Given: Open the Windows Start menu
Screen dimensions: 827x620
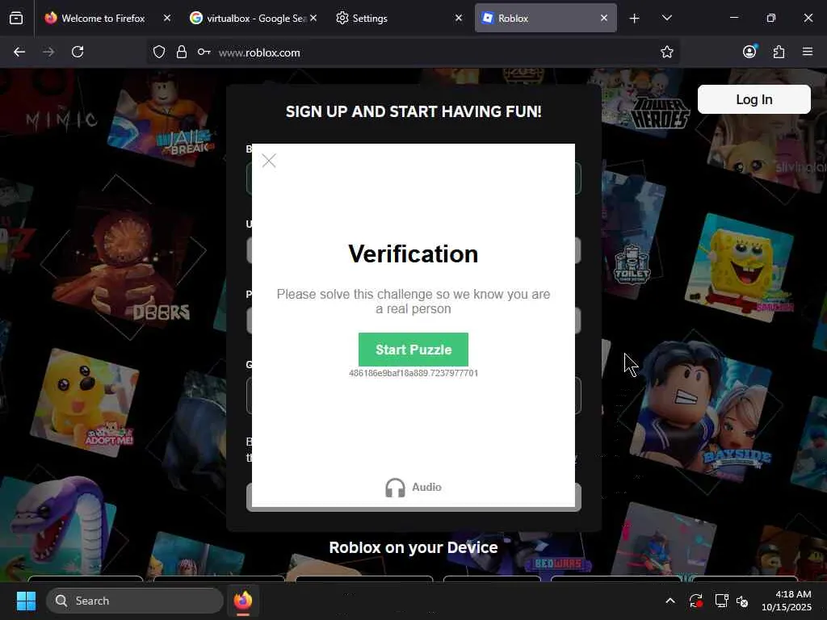Looking at the screenshot, I should (26, 601).
